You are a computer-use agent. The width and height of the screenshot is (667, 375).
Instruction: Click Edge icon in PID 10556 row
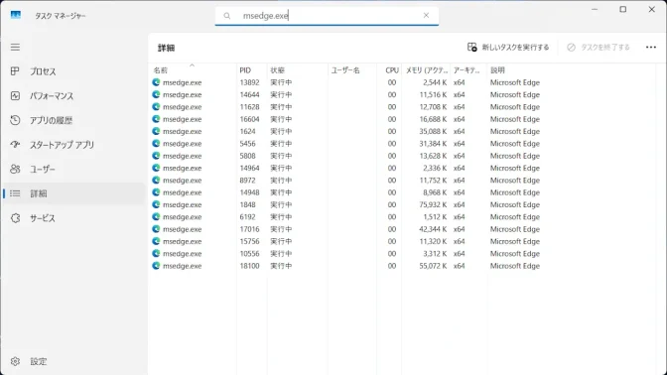156,253
